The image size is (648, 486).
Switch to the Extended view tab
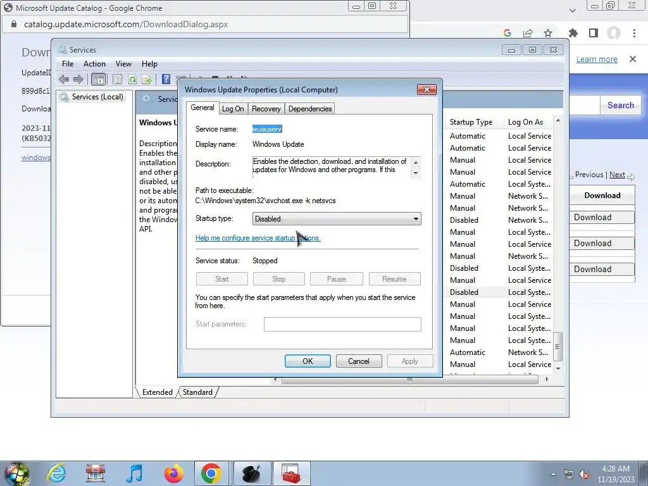pos(157,392)
